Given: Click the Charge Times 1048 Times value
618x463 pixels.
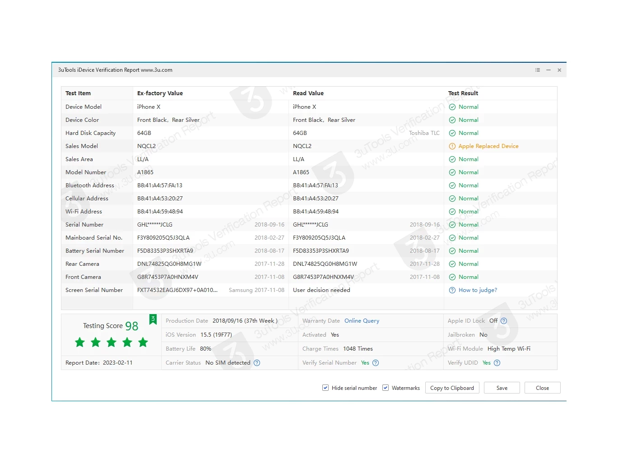Looking at the screenshot, I should point(358,349).
